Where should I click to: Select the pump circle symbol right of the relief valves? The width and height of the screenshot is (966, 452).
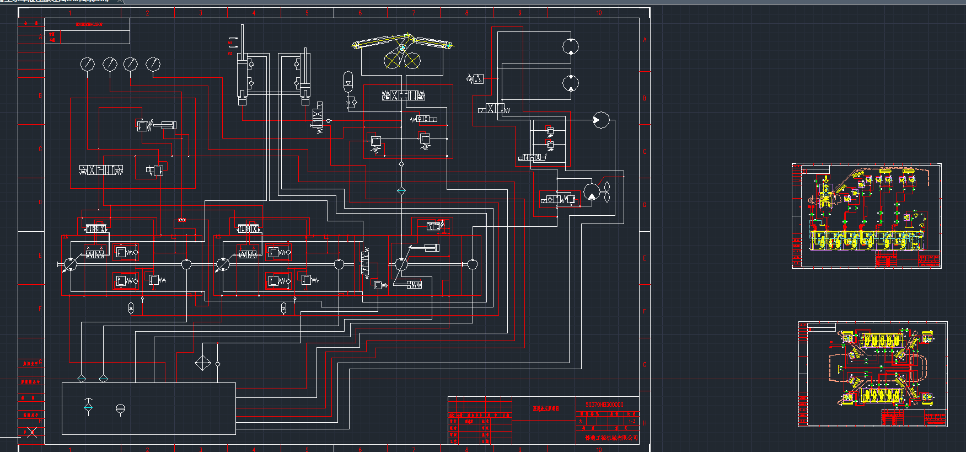[600, 120]
